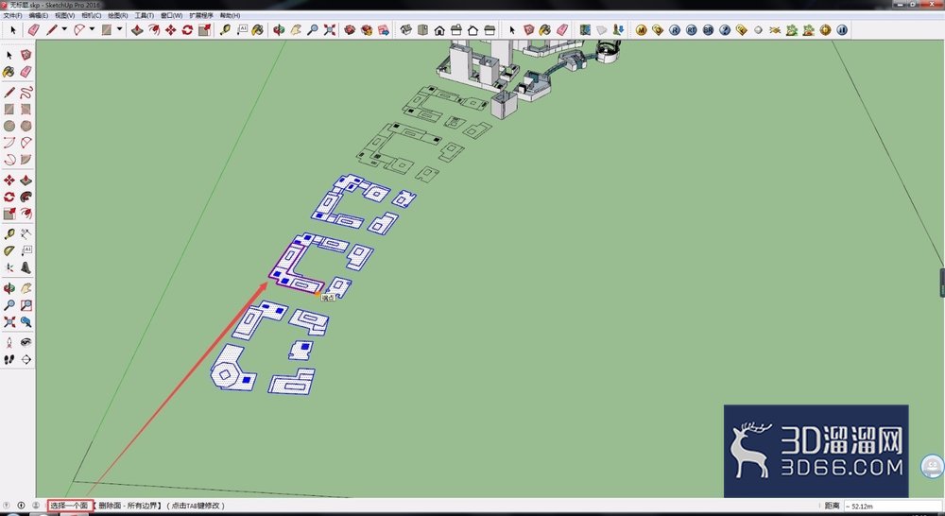Select the Dimension tool
Image resolution: width=945 pixels, height=516 pixels.
[x=26, y=233]
